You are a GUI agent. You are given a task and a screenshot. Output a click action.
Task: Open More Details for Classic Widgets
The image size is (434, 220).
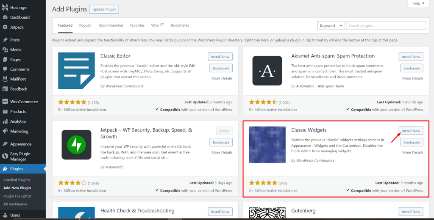pyautogui.click(x=413, y=152)
